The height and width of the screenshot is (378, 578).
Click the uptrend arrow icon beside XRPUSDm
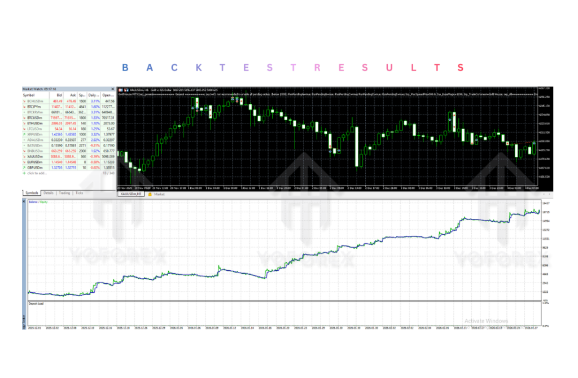pos(25,134)
